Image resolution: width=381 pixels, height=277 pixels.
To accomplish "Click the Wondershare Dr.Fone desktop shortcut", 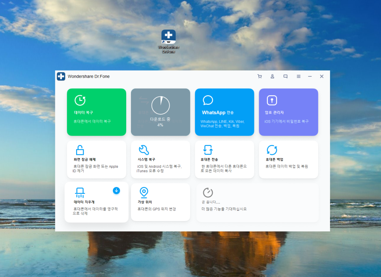I will click(x=169, y=41).
